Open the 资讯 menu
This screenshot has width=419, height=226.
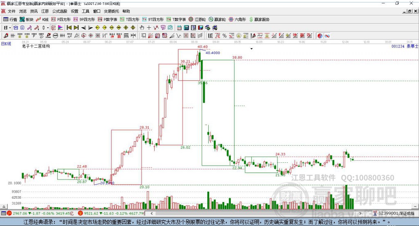(34, 11)
